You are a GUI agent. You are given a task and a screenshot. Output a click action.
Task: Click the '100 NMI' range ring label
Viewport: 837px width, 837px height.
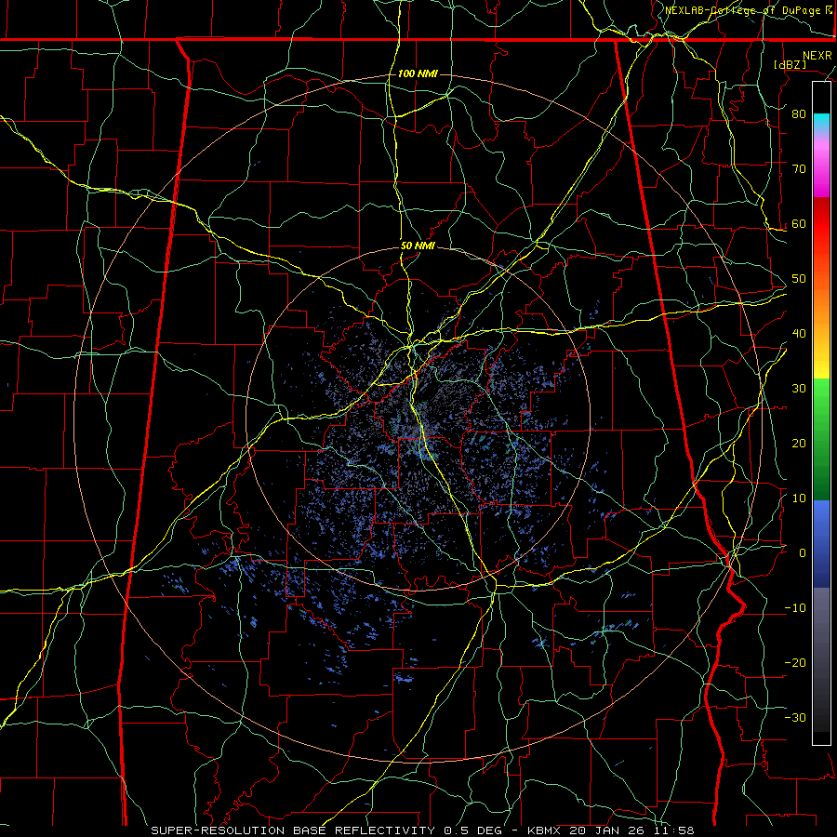pyautogui.click(x=418, y=73)
